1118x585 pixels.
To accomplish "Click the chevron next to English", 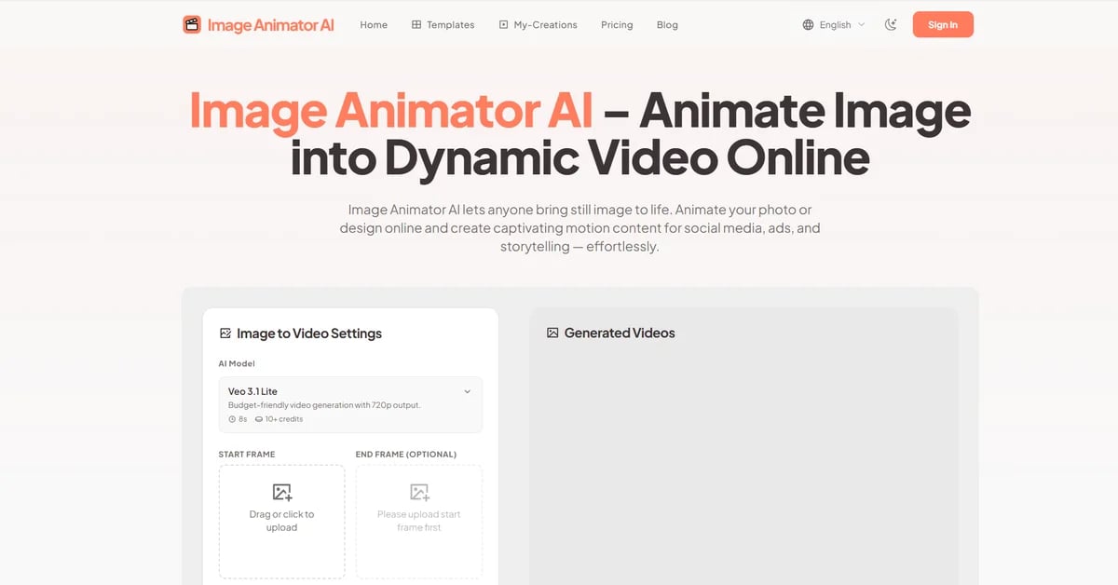I will pyautogui.click(x=861, y=25).
